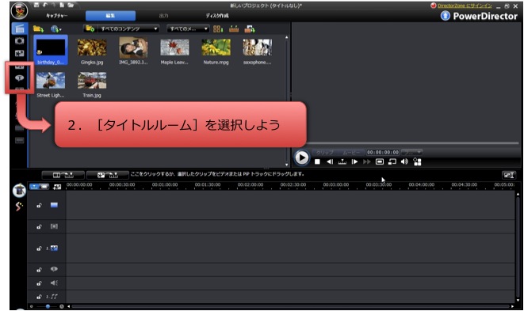Switch to the 編集 tab
Image resolution: width=524 pixels, height=311 pixels.
[111, 16]
